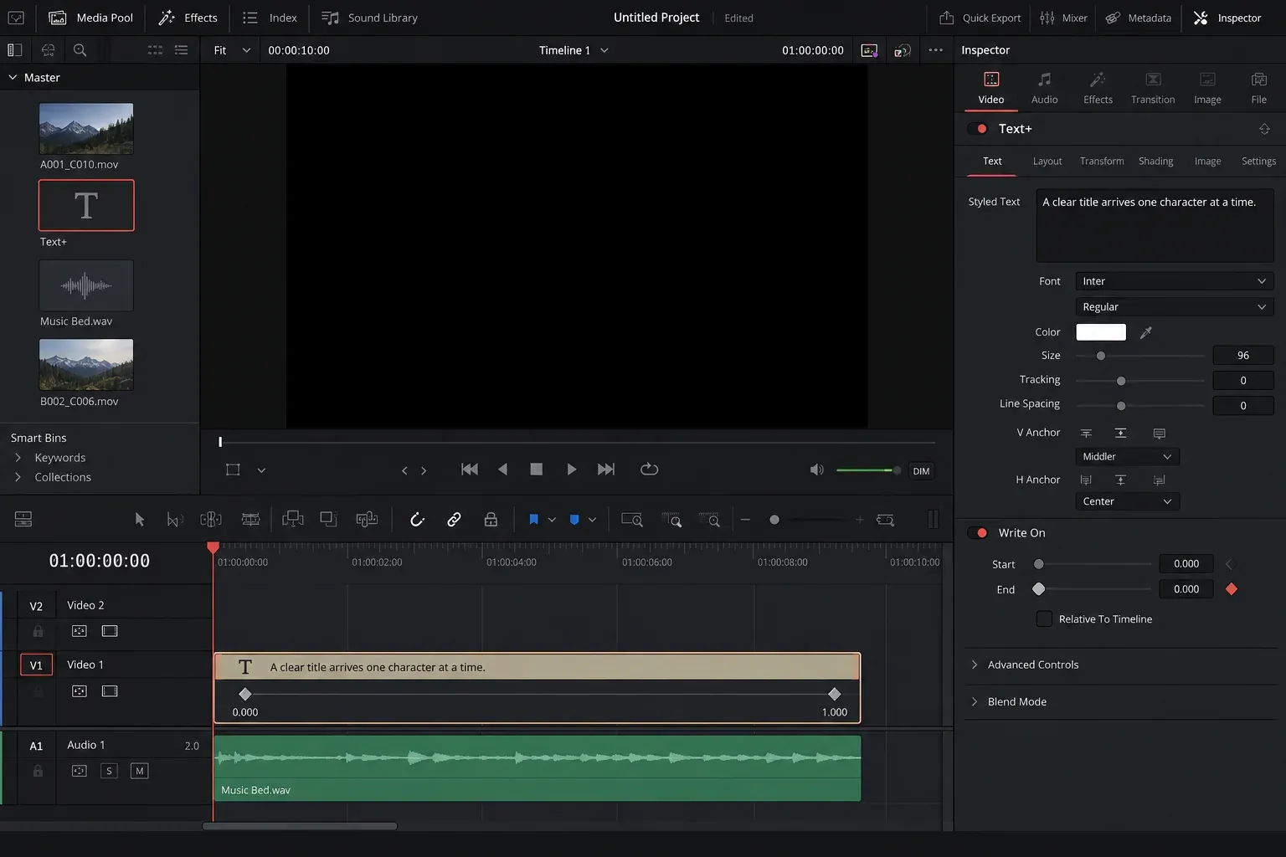
Task: Switch to Inspector Transition tab
Action: (x=1153, y=88)
